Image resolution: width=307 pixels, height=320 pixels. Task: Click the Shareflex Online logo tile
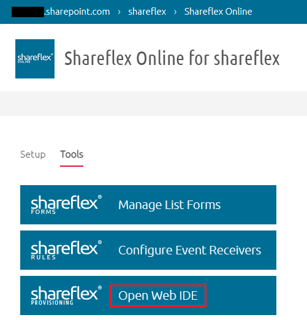coord(35,59)
